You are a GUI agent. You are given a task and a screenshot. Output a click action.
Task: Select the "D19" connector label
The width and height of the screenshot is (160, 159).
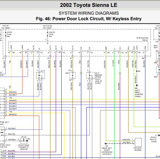click(2, 75)
